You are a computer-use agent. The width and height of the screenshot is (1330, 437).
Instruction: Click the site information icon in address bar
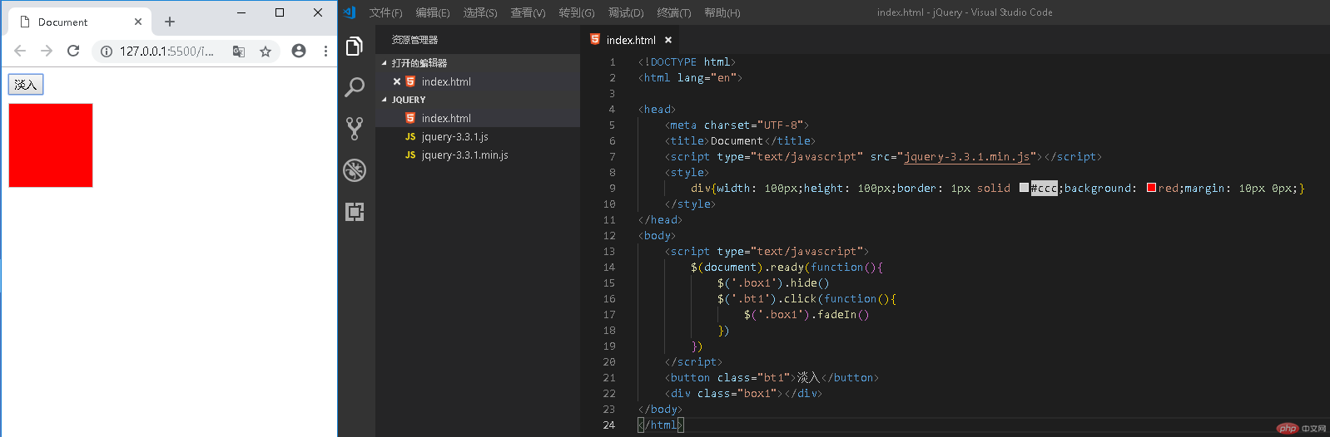pyautogui.click(x=107, y=52)
